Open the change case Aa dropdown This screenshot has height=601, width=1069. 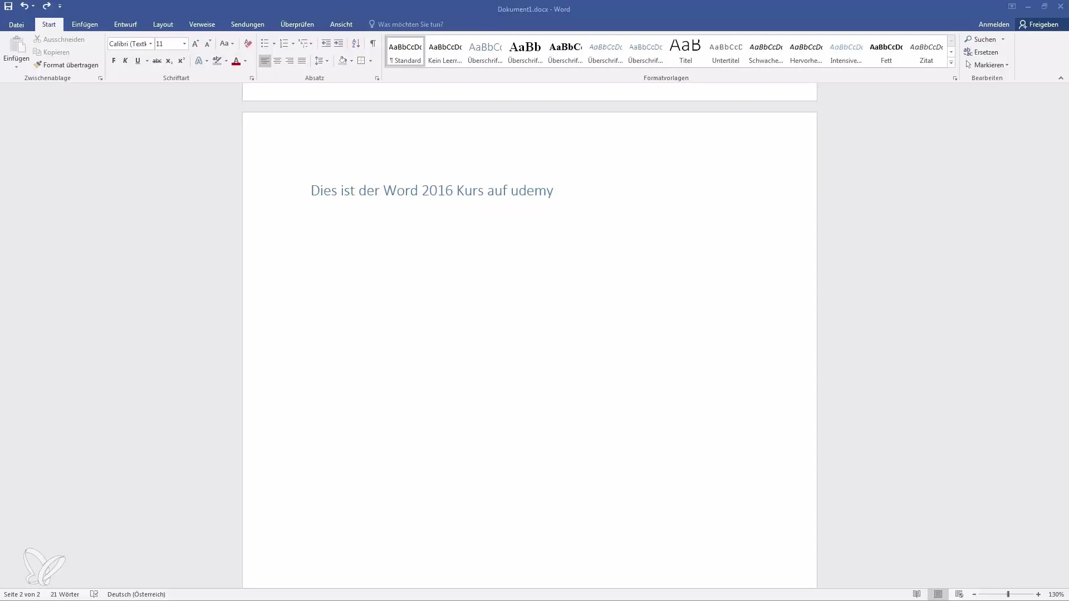pos(227,43)
